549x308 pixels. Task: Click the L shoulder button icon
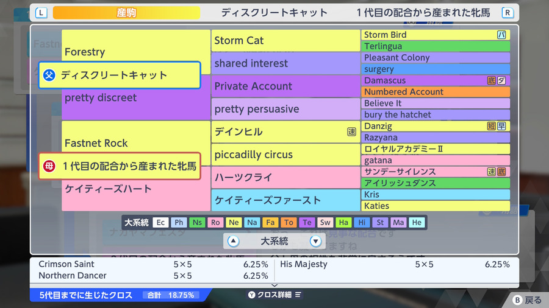click(x=41, y=13)
